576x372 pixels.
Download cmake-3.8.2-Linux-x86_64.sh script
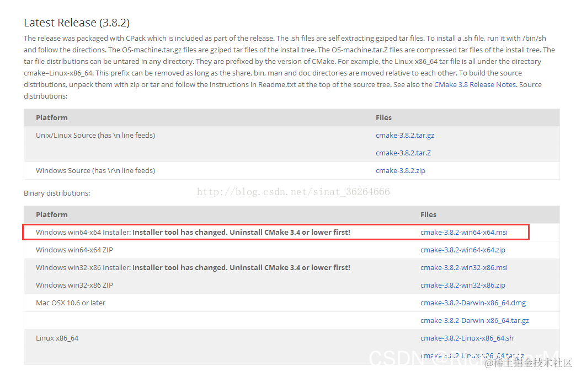pos(467,338)
